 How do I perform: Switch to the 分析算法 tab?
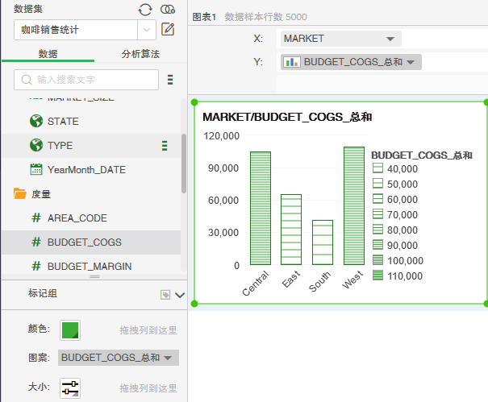point(140,54)
